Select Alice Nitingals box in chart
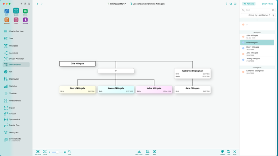This screenshot has width=278, height=156. click(154, 89)
